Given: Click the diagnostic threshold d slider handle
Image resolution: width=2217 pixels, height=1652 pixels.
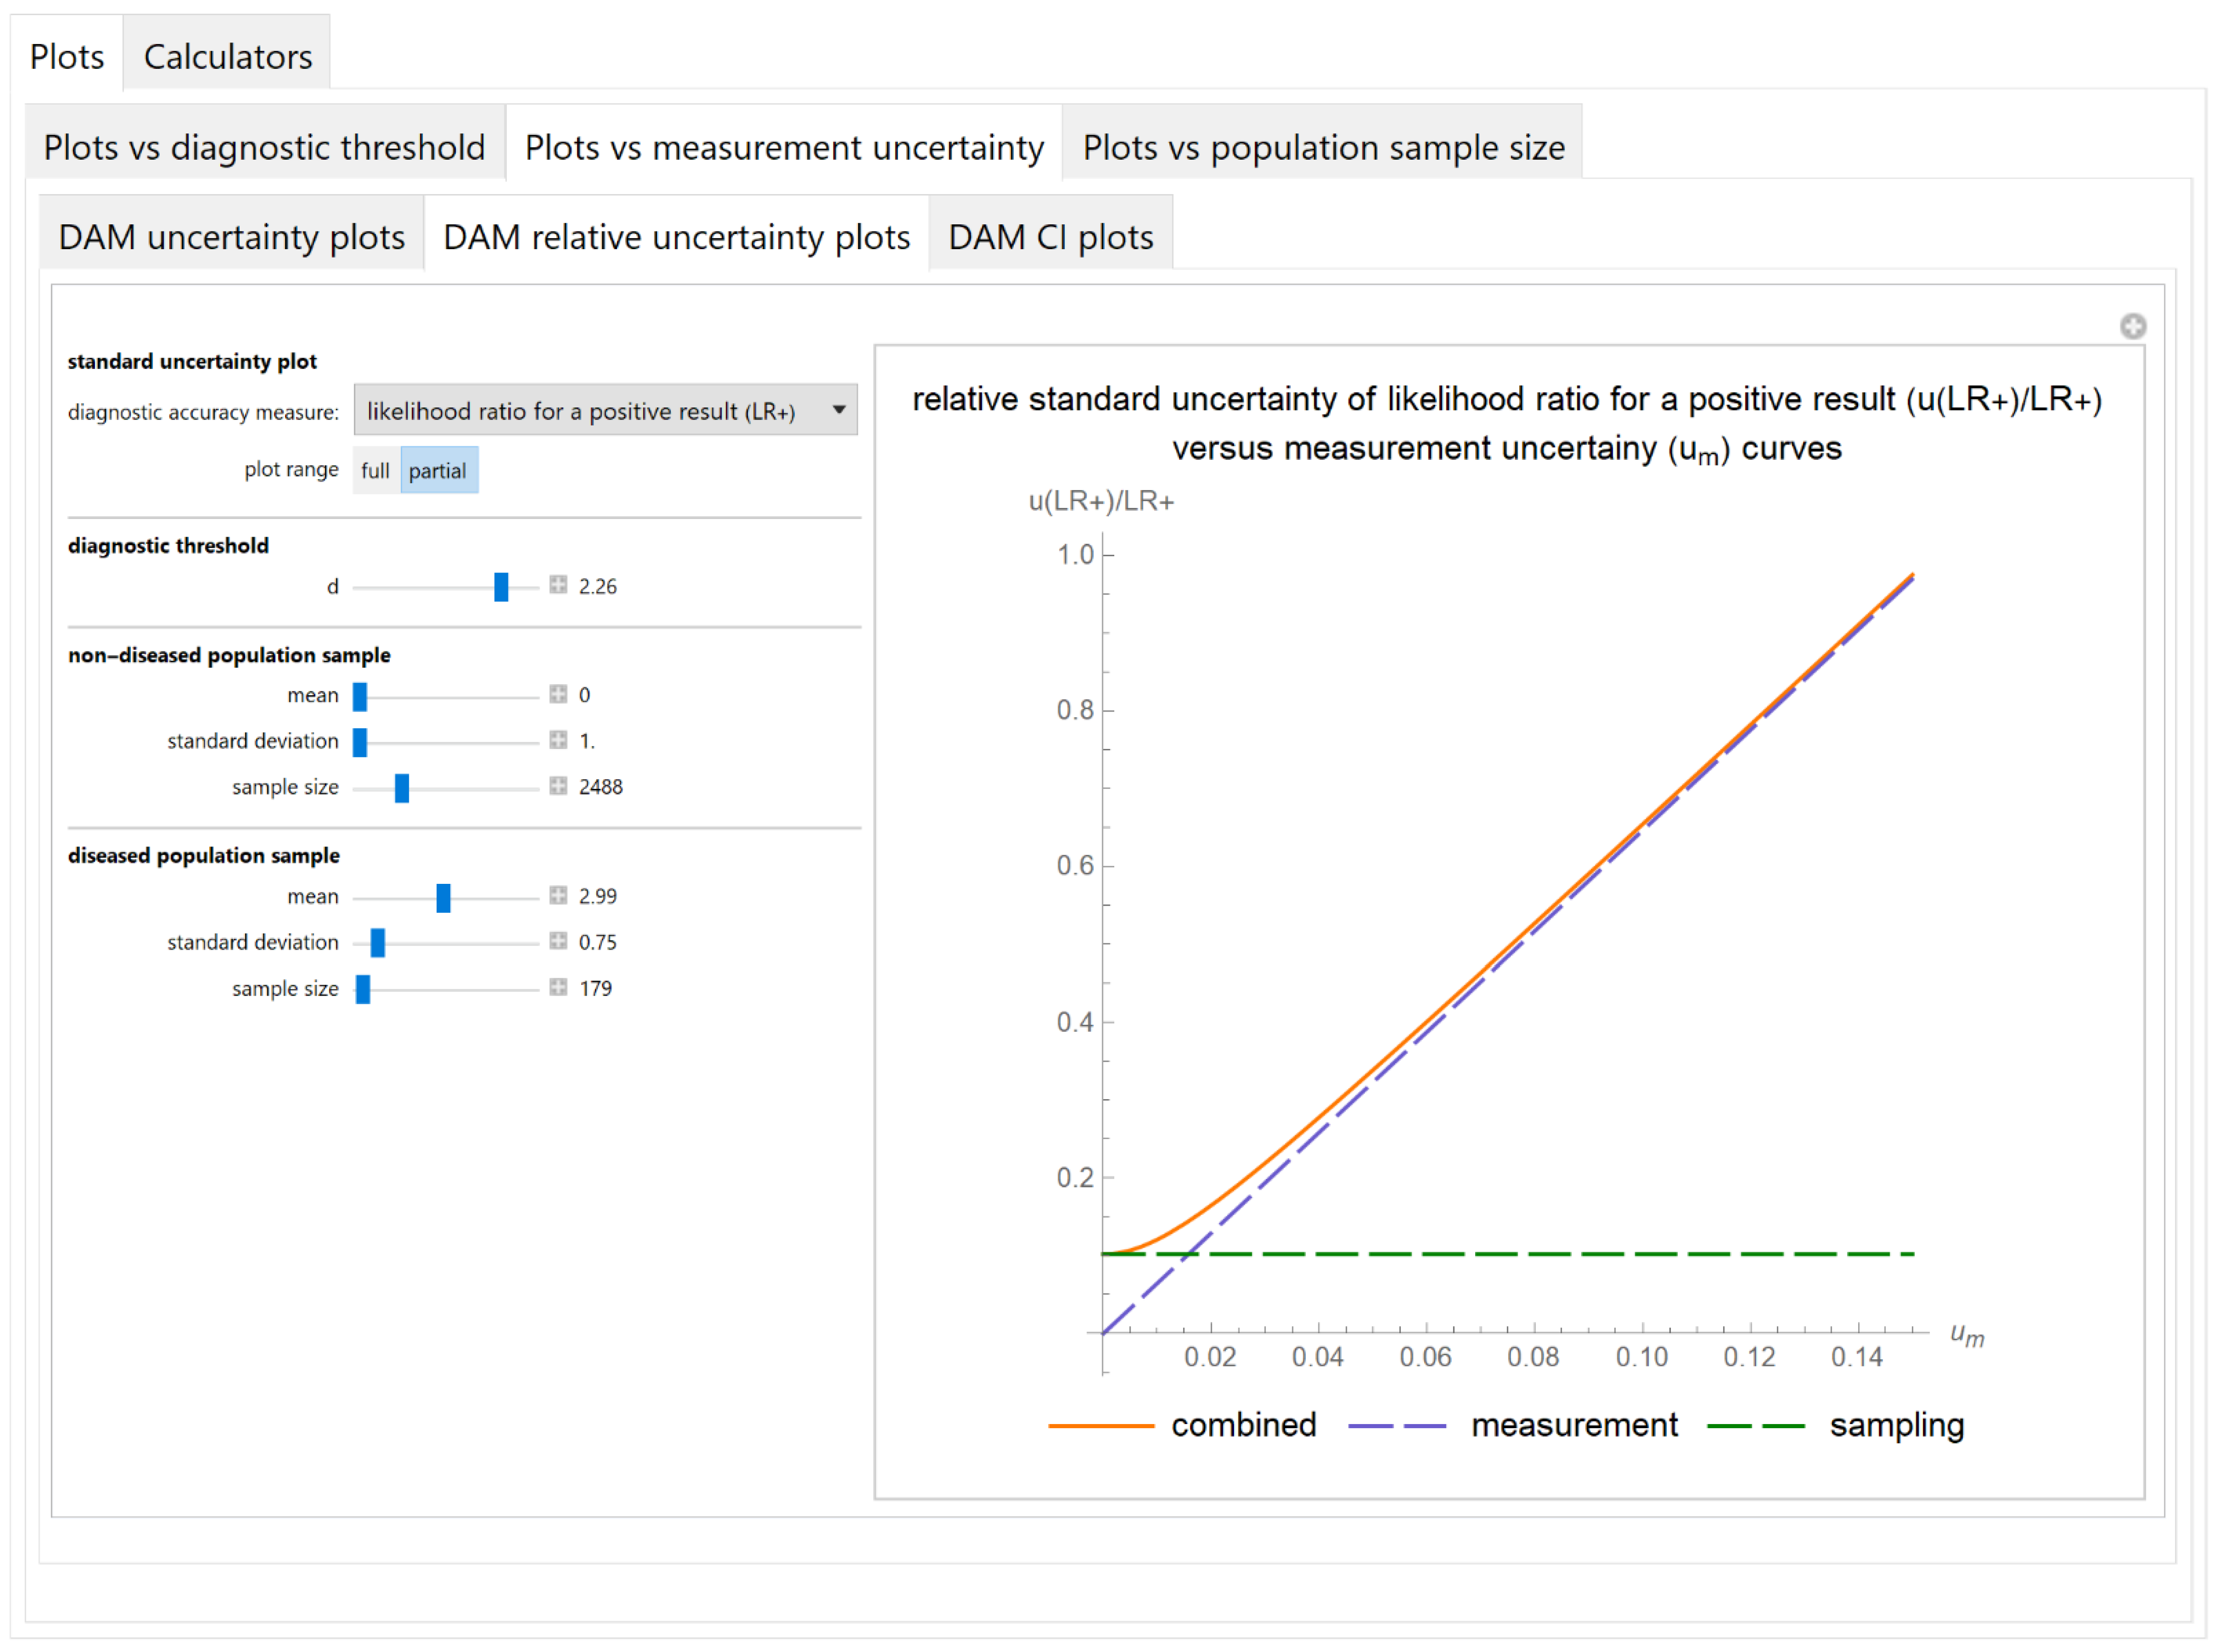Looking at the screenshot, I should (501, 586).
